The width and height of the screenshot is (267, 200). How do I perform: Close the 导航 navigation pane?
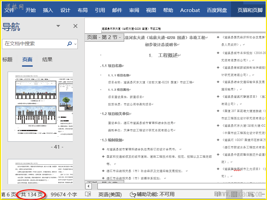(75, 26)
